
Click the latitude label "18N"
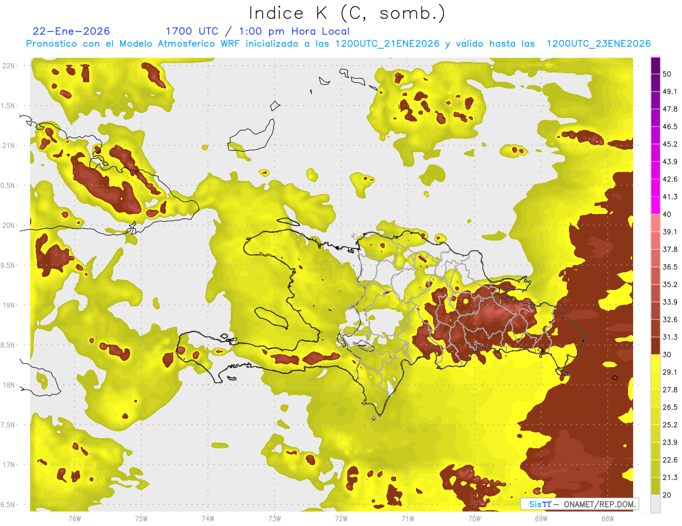point(9,385)
